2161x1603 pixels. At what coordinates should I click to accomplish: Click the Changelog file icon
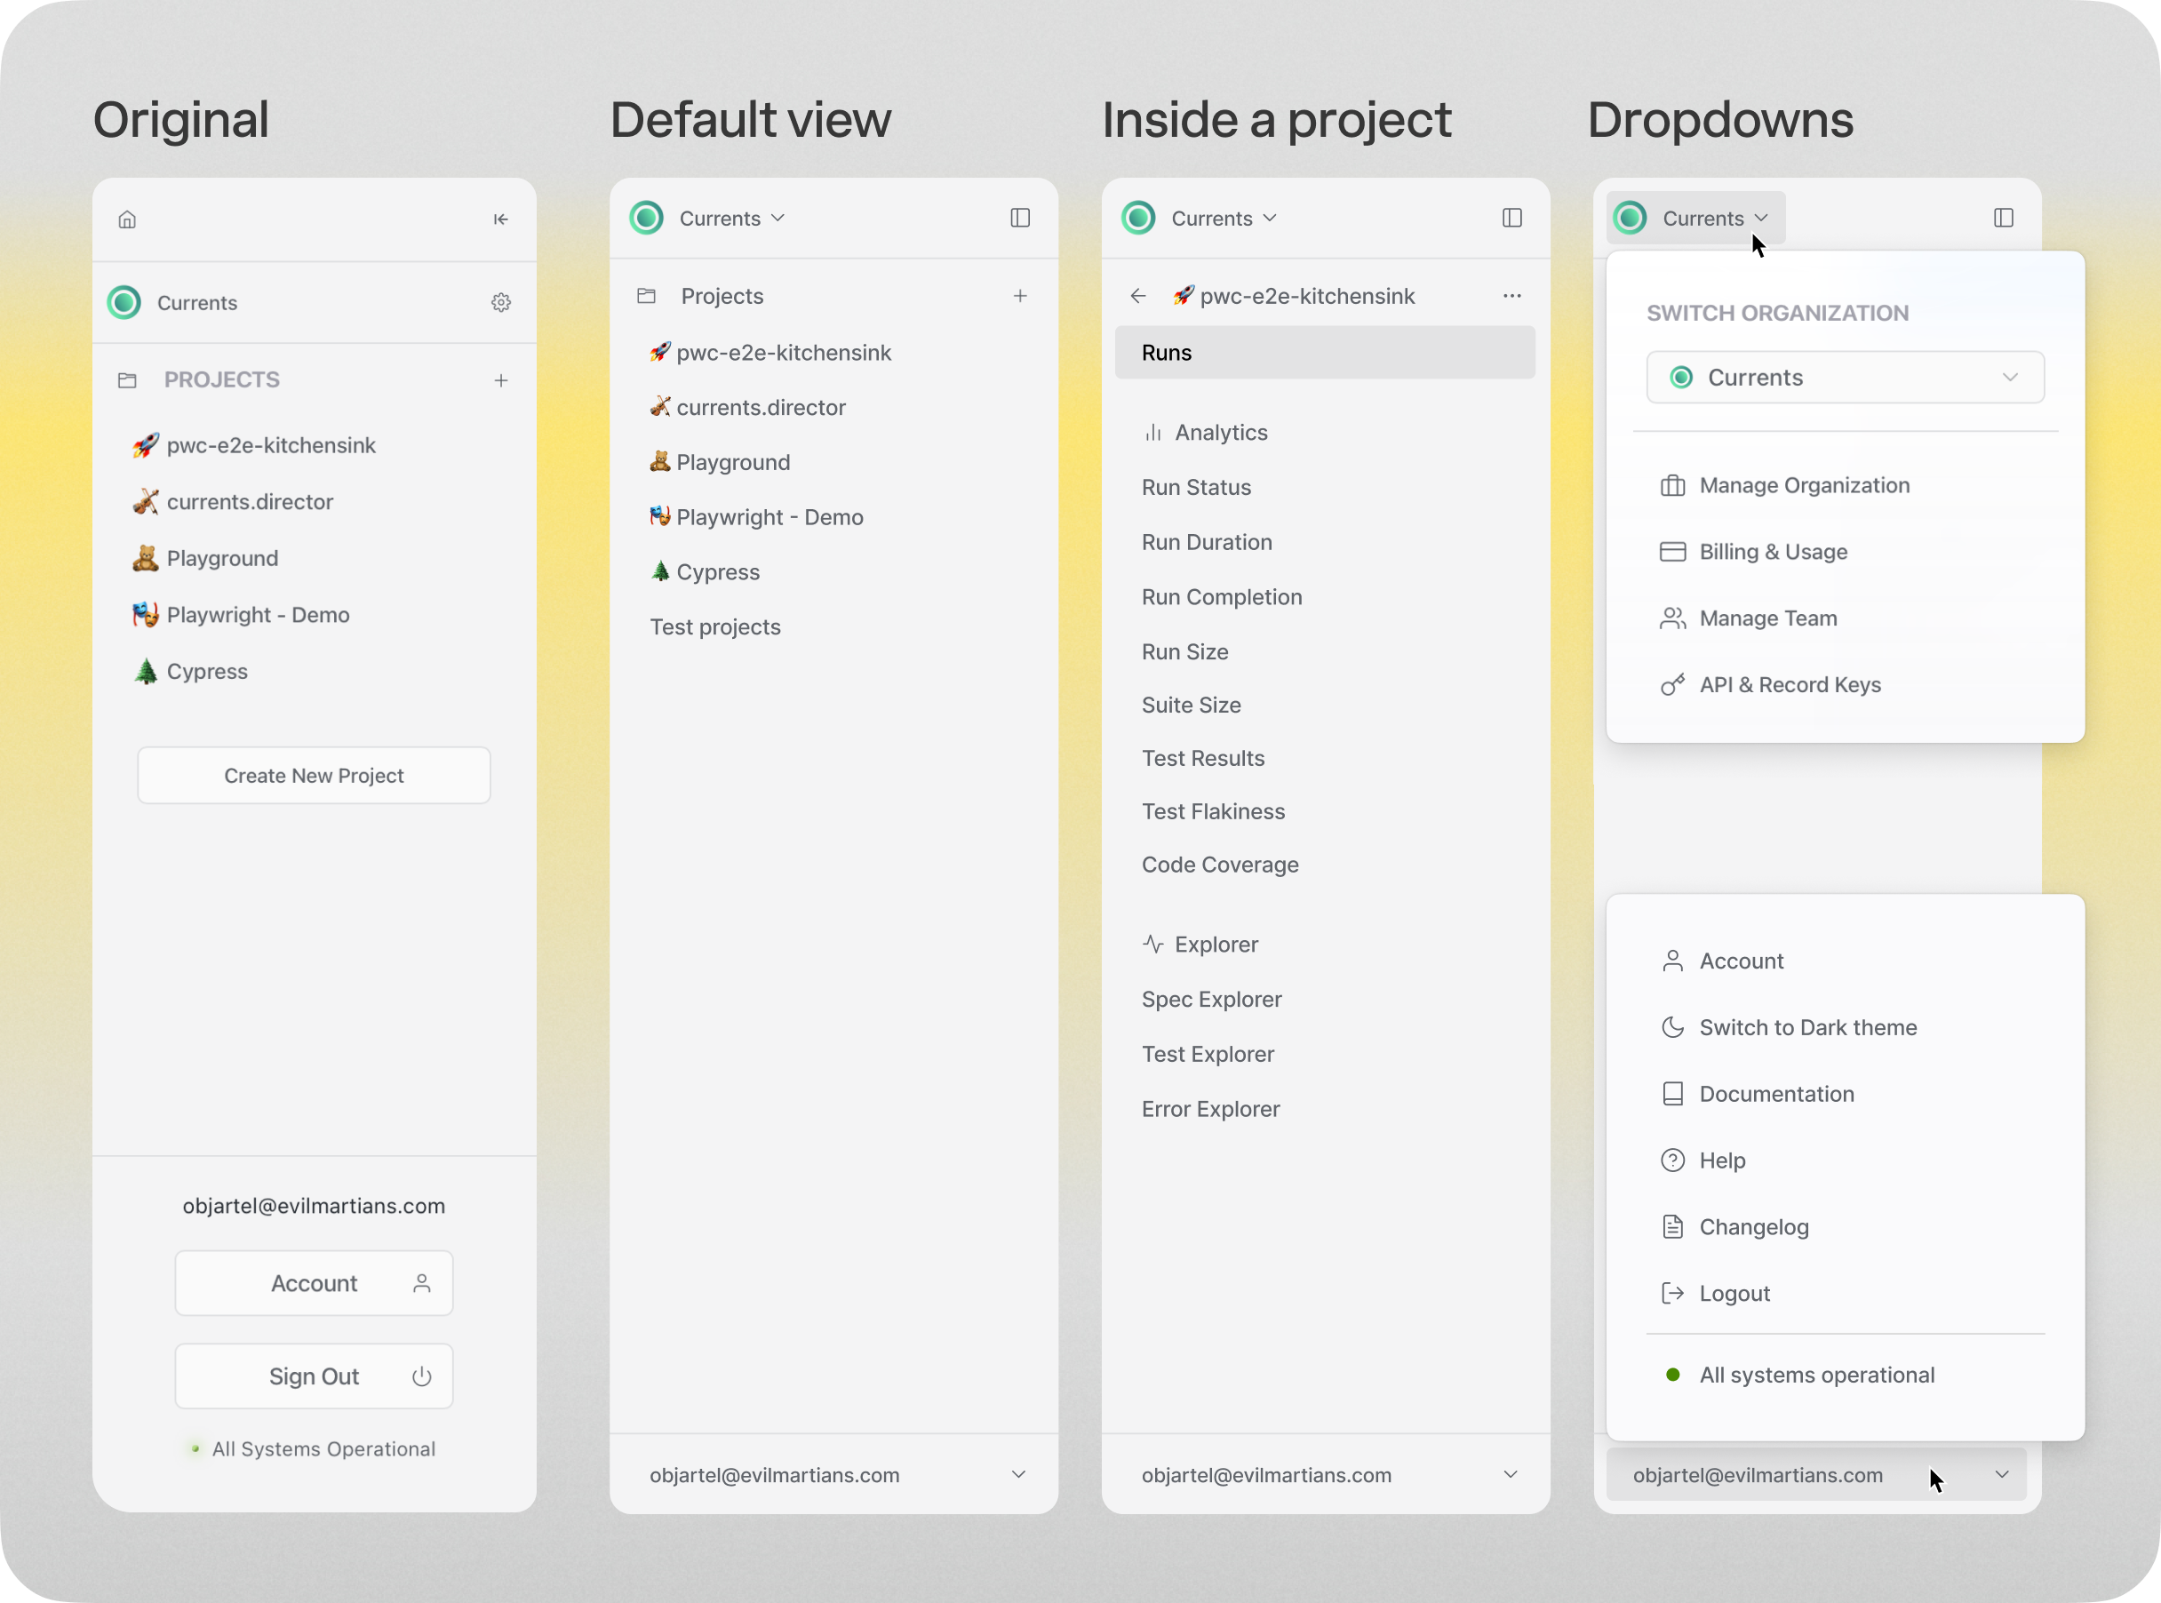point(1673,1226)
